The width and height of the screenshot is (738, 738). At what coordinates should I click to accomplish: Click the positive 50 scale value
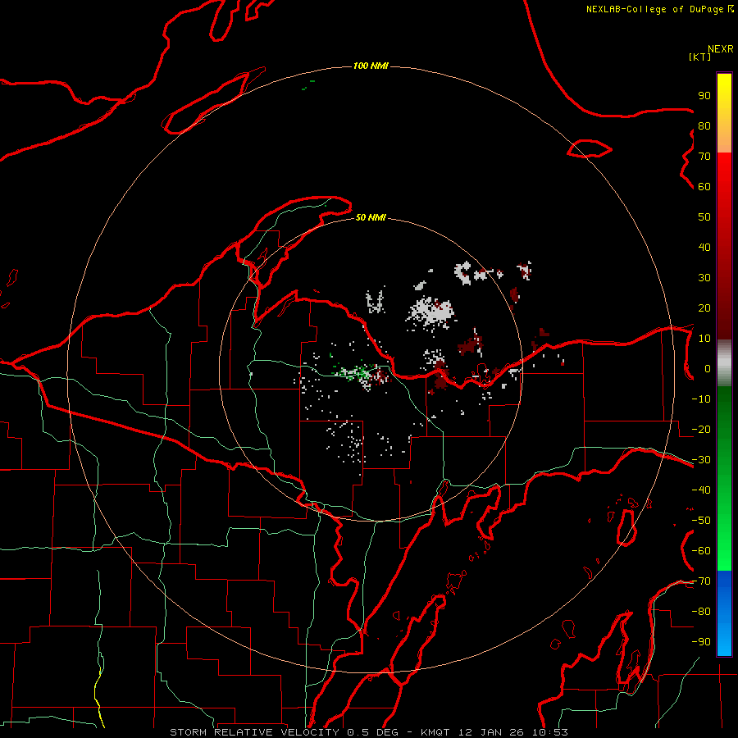click(x=704, y=217)
